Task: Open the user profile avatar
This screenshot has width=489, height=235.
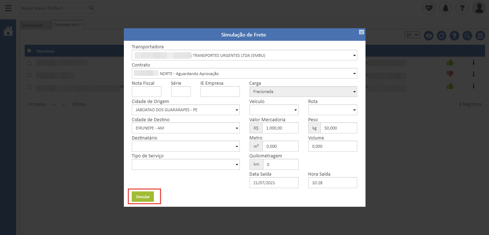Action: point(479,8)
